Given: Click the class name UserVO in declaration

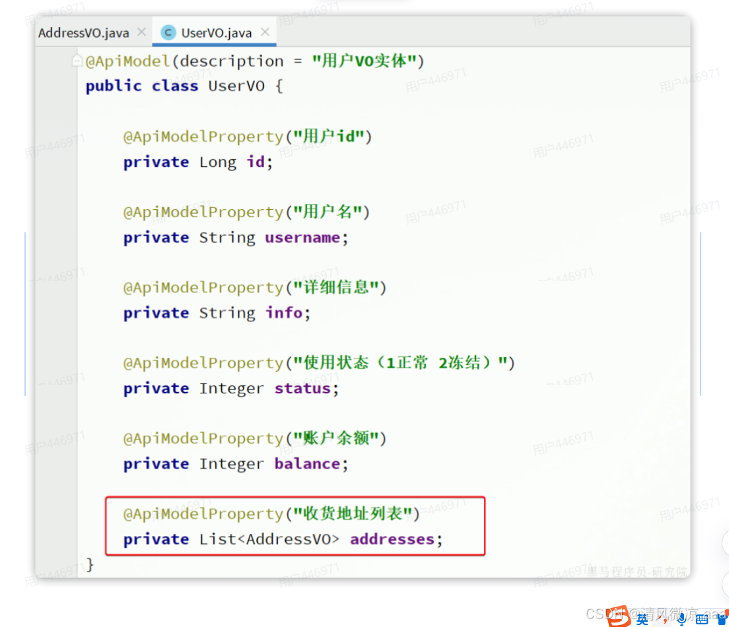Looking at the screenshot, I should [x=236, y=86].
